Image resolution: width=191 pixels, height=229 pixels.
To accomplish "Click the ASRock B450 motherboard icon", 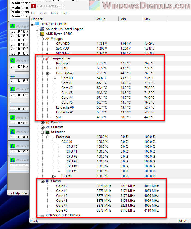I will tap(42, 29).
